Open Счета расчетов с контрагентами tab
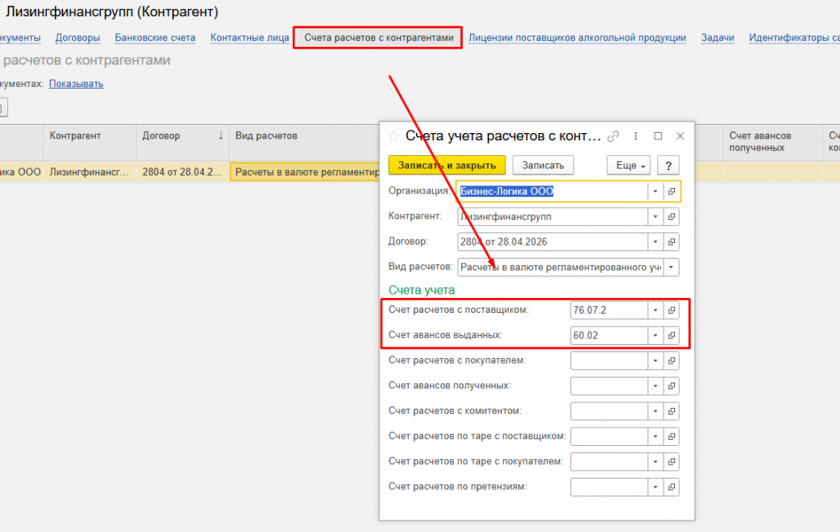The height and width of the screenshot is (532, 840). 379,38
